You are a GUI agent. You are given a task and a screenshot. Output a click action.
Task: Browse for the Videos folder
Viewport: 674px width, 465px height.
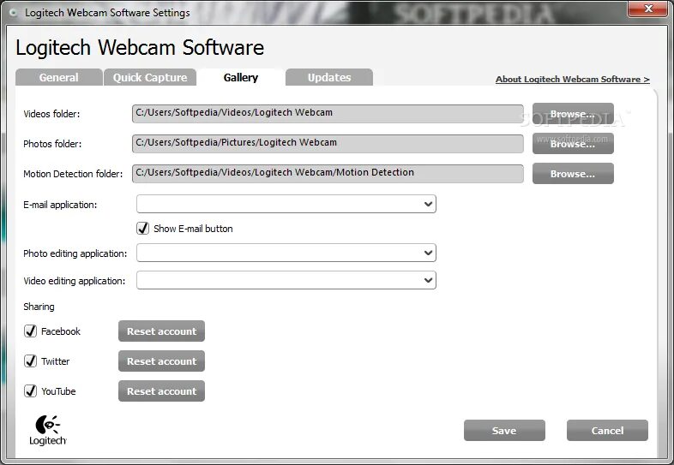point(573,114)
